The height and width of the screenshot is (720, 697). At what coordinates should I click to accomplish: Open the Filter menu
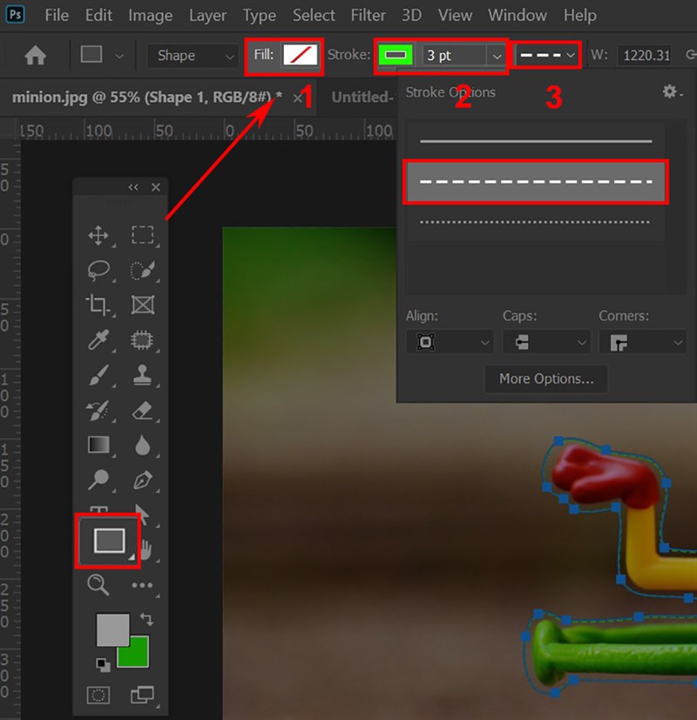coord(368,16)
